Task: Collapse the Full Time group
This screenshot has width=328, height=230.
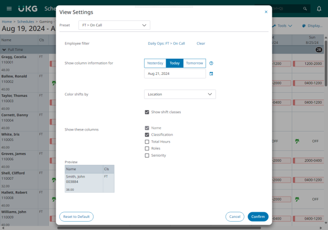Action: pos(4,50)
